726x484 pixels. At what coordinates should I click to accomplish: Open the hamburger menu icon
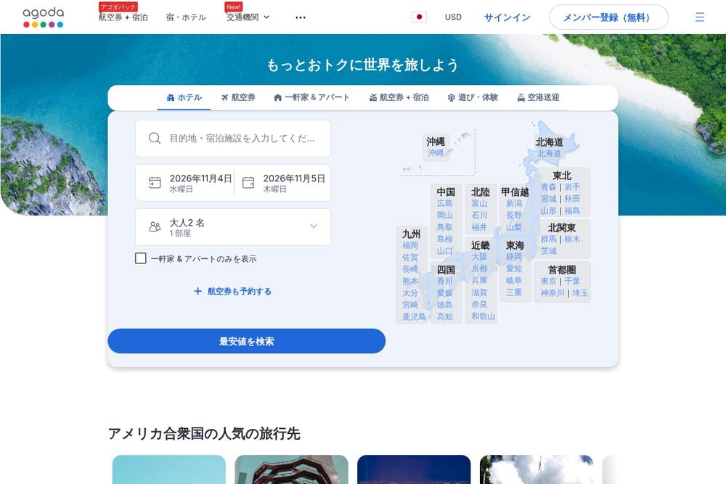tap(700, 17)
